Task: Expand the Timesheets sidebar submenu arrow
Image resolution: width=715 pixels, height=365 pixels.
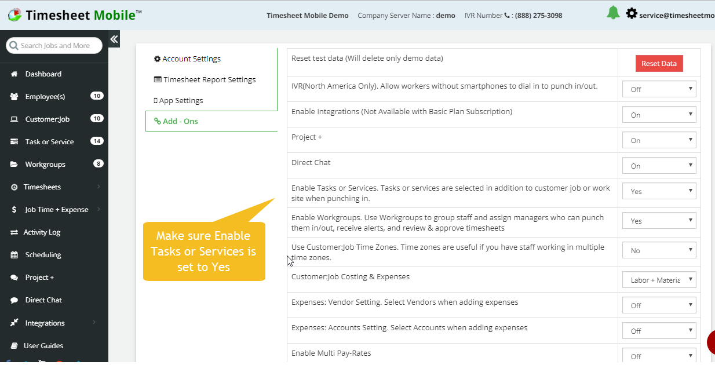Action: (99, 187)
